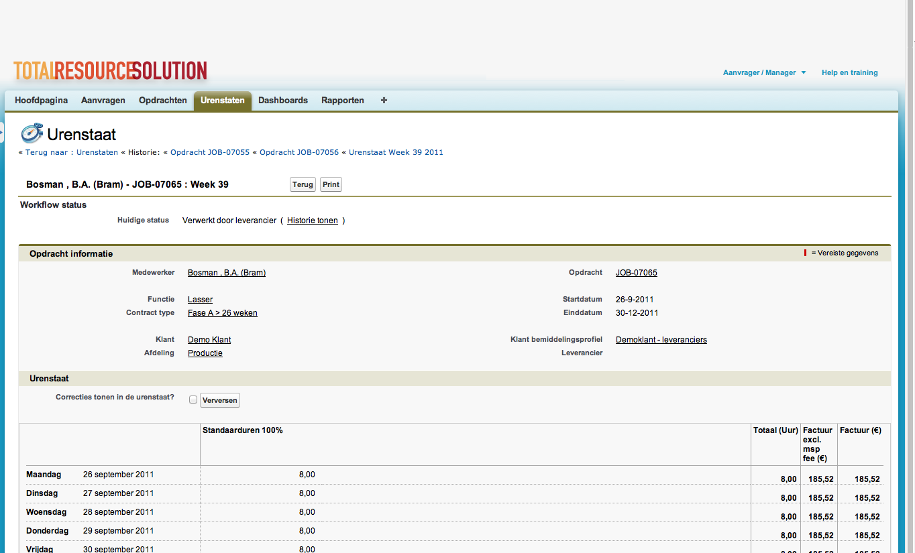Click Maandag's Standaarduren cell 8,00
Screen dimensions: 915x553
point(307,475)
